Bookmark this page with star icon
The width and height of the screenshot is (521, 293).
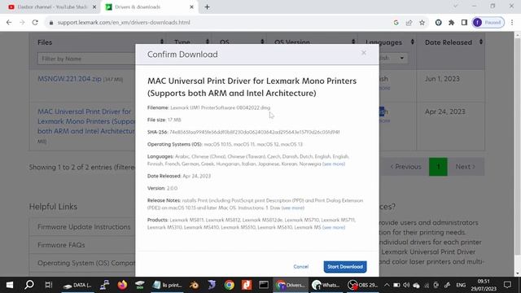tap(422, 23)
